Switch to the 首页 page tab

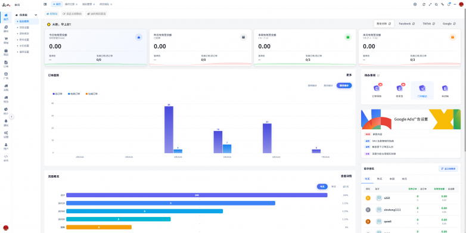point(57,4)
